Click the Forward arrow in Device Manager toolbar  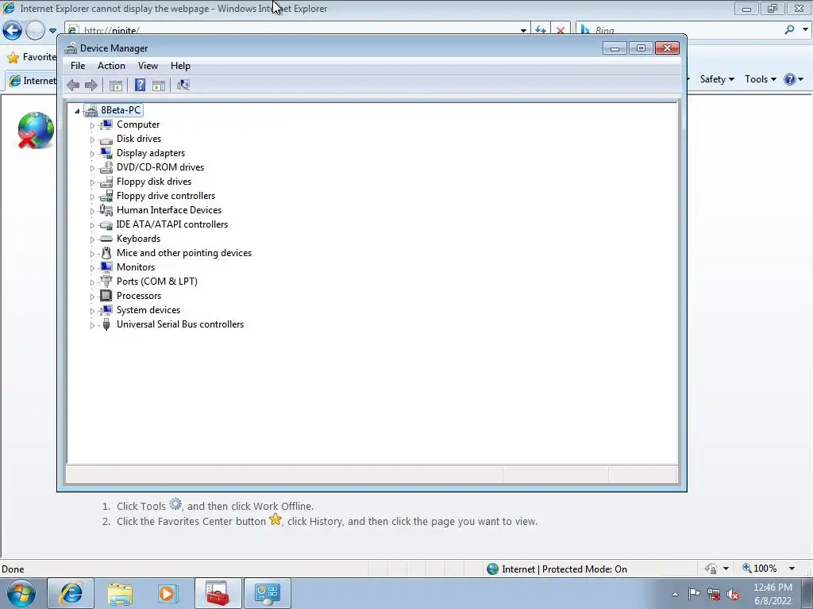pyautogui.click(x=91, y=85)
